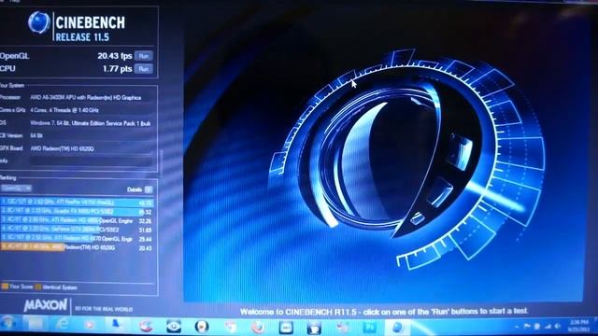Open the Ranking type dropdown

tap(16, 189)
